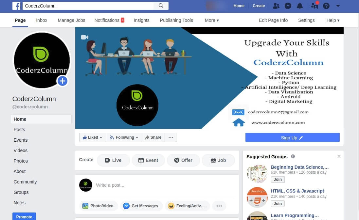Open the Inbox tab
The width and height of the screenshot is (359, 220).
(42, 20)
